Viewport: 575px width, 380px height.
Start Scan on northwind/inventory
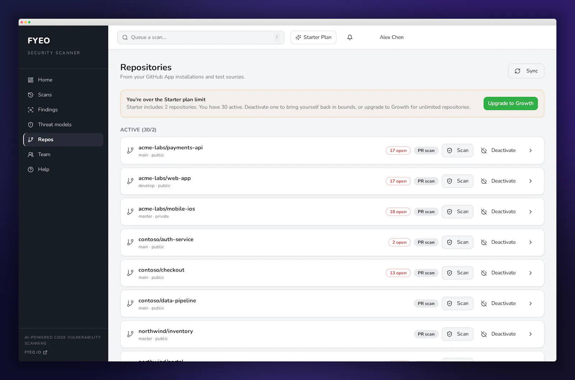(457, 334)
